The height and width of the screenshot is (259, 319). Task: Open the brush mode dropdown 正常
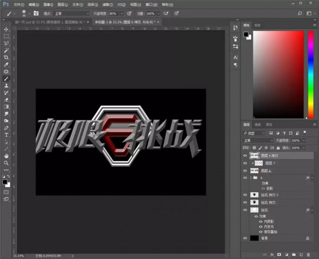[72, 14]
